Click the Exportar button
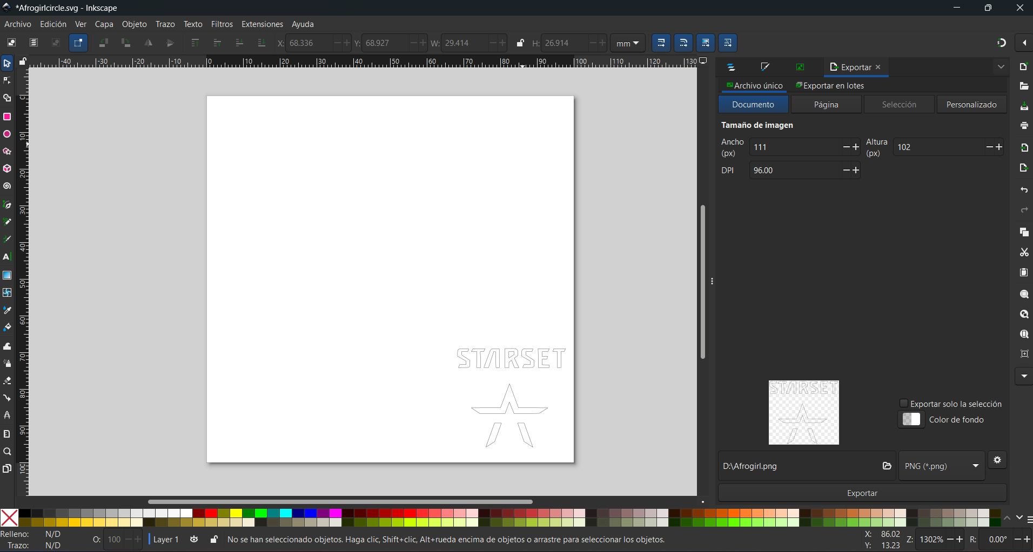 pos(862,493)
